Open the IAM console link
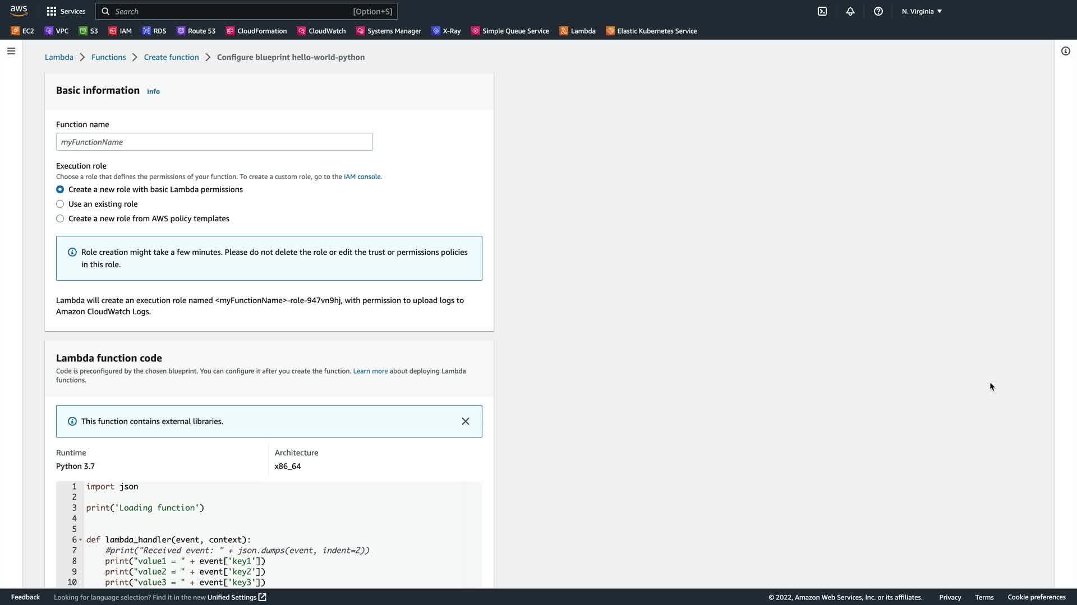1077x605 pixels. pos(362,176)
